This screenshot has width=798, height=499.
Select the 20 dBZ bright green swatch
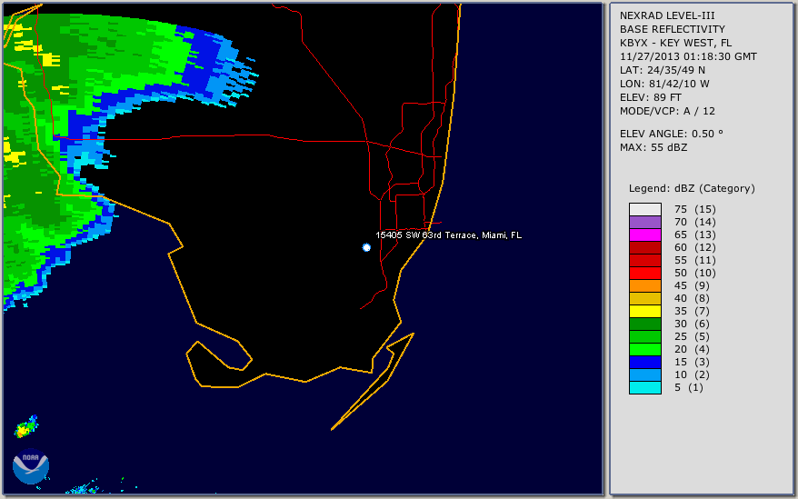point(645,349)
